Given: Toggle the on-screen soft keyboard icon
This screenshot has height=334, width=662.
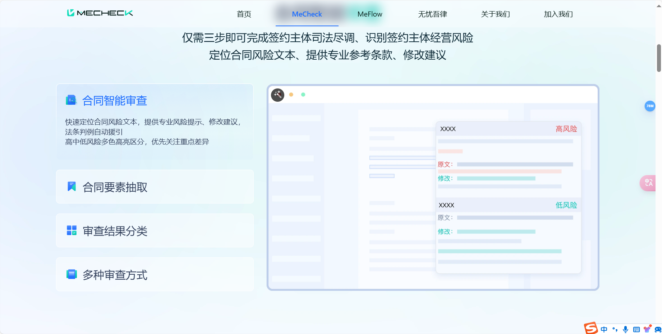Looking at the screenshot, I should pos(636,329).
